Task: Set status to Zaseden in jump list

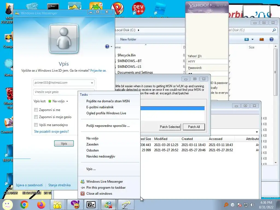Action: click(92, 144)
